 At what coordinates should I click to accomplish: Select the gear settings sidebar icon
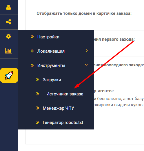(x=8, y=36)
